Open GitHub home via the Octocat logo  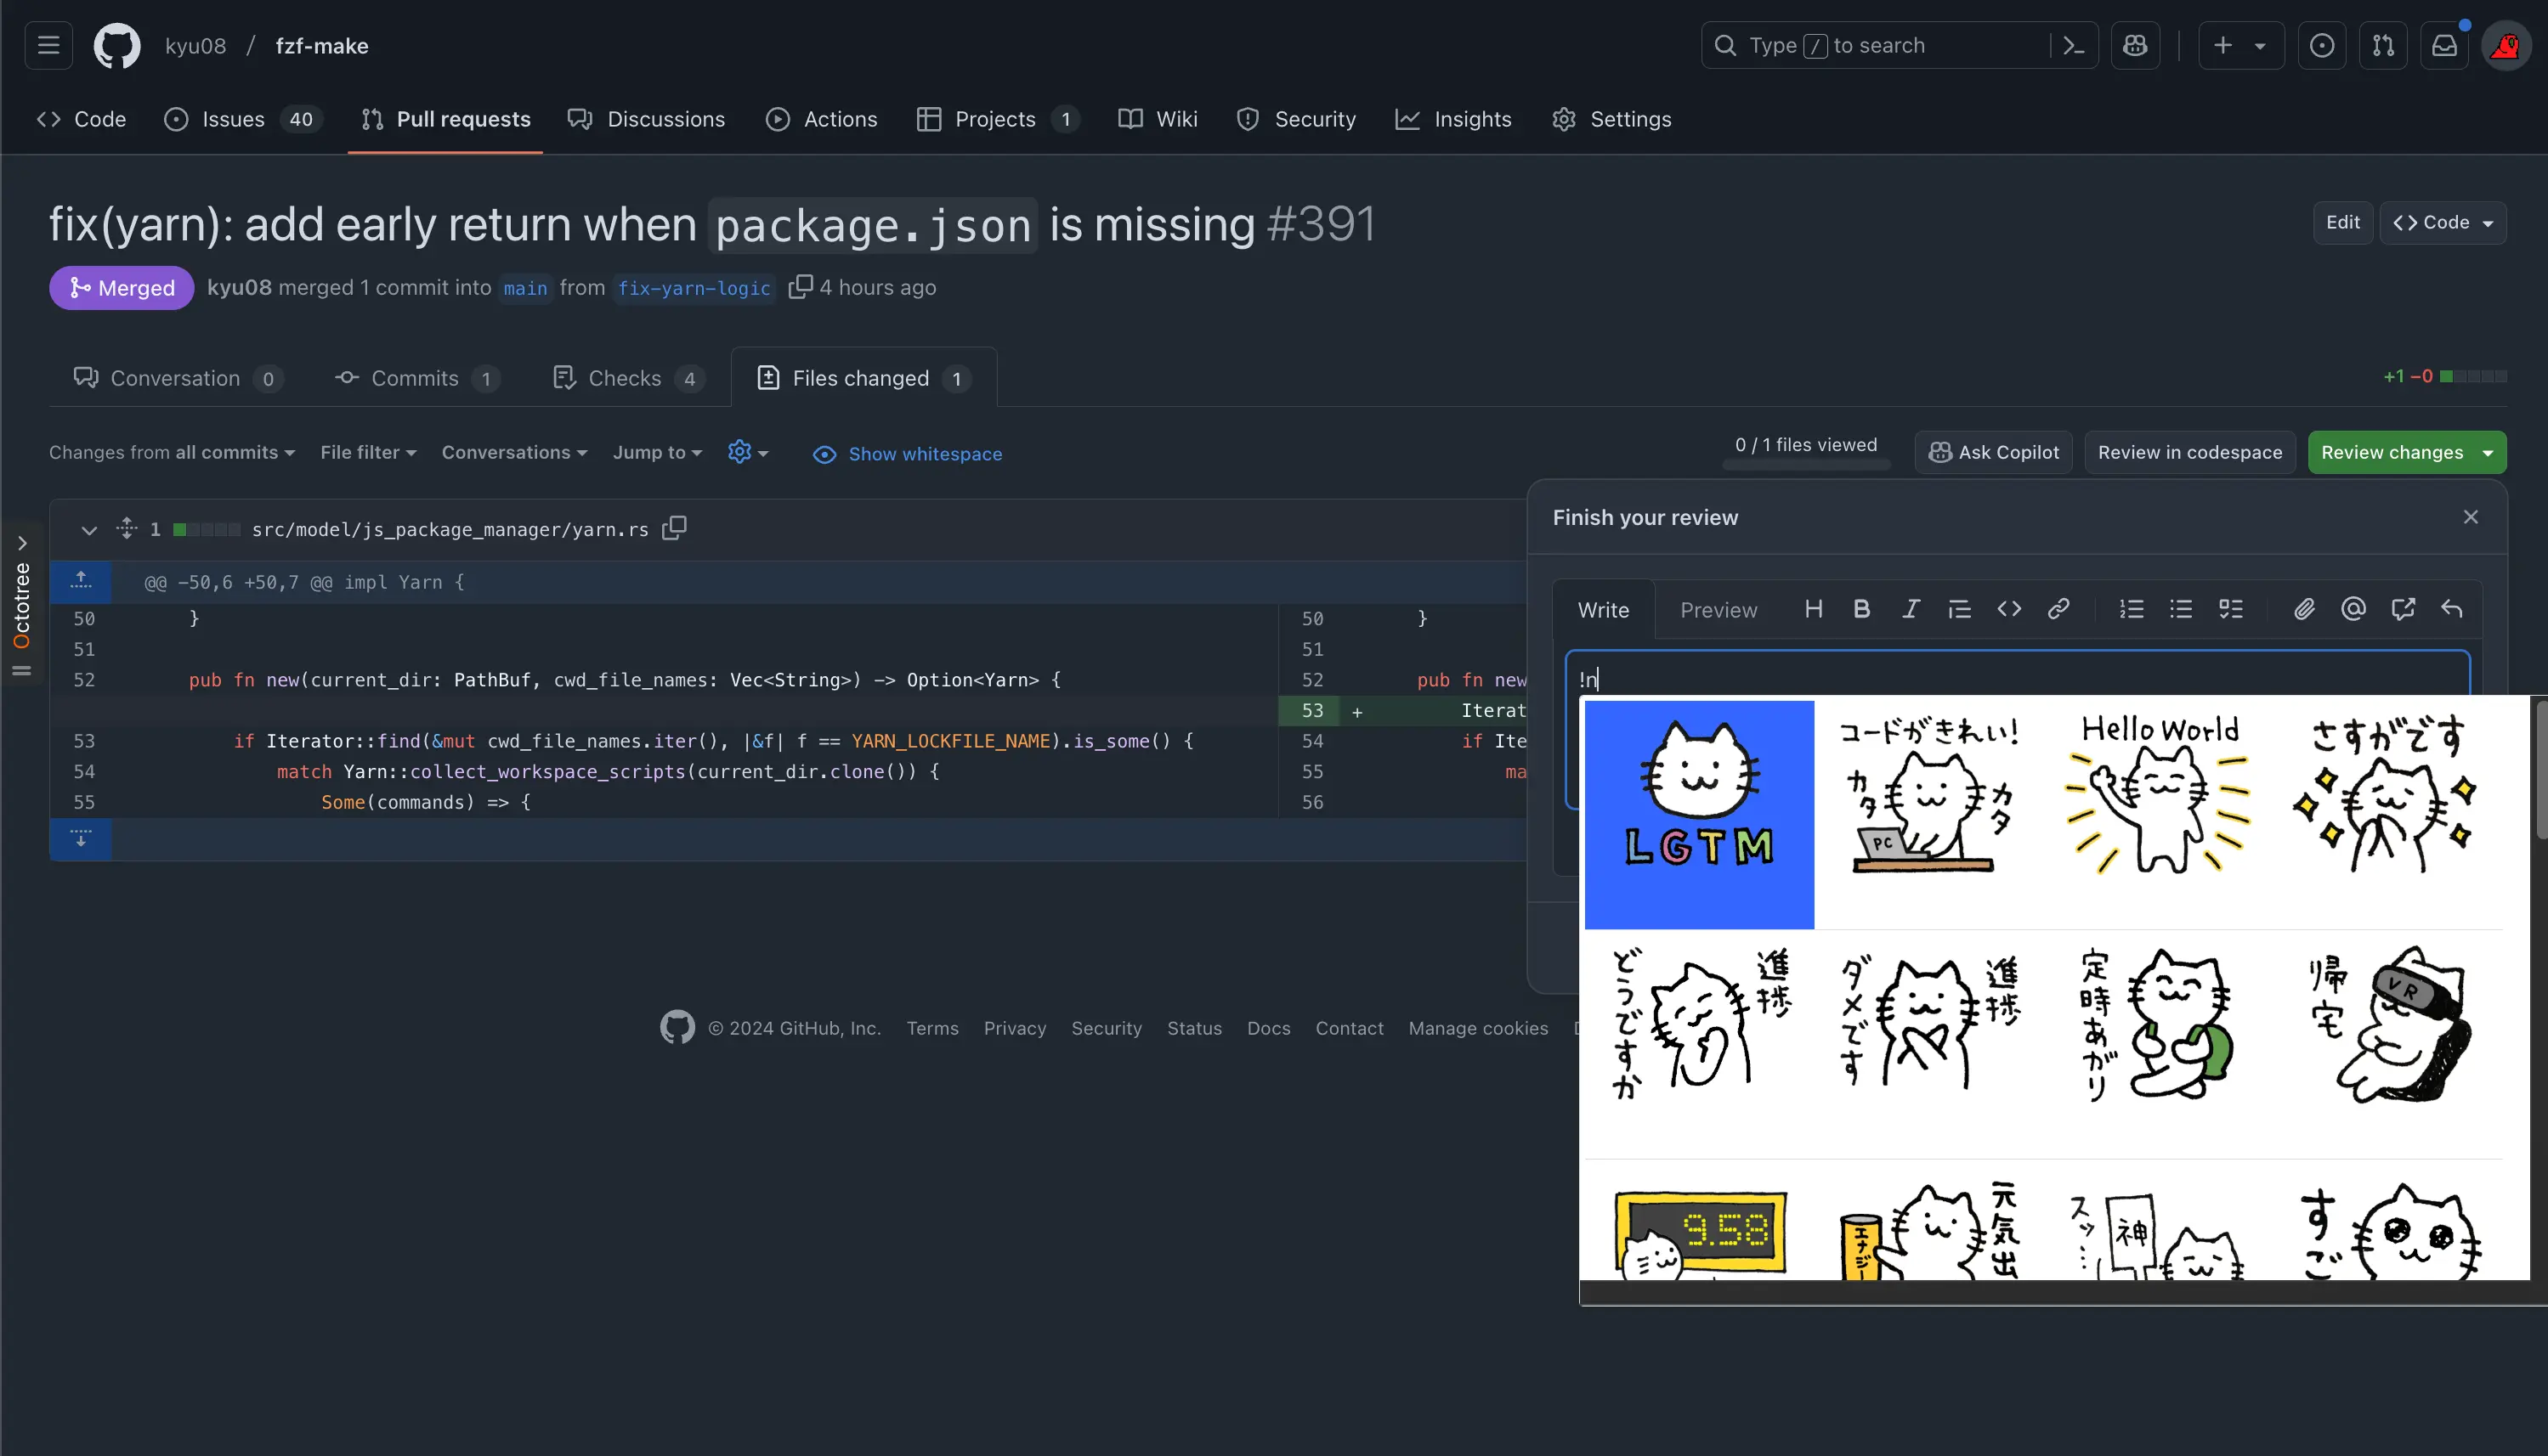[116, 45]
